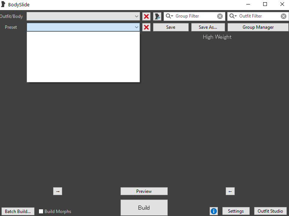
Task: Copy low weight sliders to high with right arrow
Action: 58,191
